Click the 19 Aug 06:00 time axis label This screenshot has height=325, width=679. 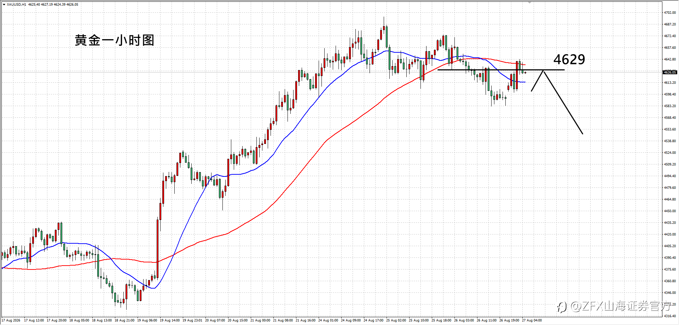147,320
